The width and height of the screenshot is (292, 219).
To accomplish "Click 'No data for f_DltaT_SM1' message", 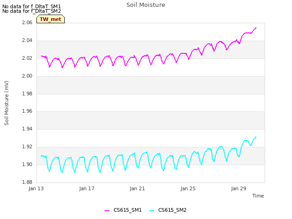I will click(x=31, y=6).
